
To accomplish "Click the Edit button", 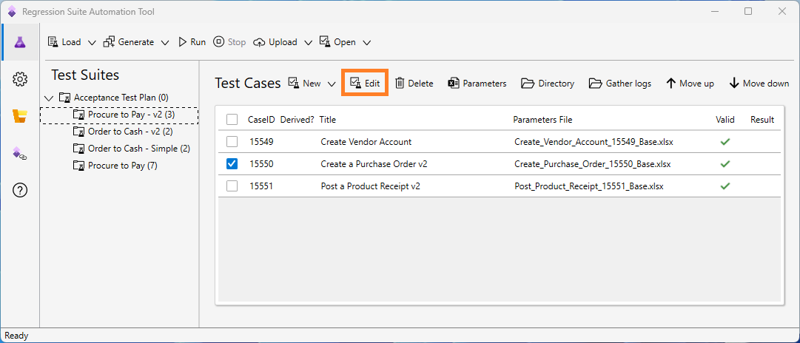I will pyautogui.click(x=365, y=84).
